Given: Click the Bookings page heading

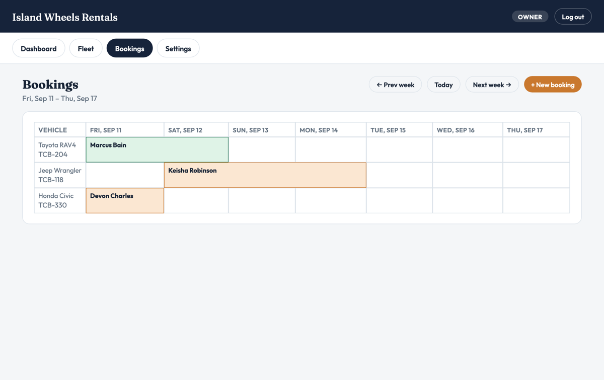Looking at the screenshot, I should click(50, 84).
